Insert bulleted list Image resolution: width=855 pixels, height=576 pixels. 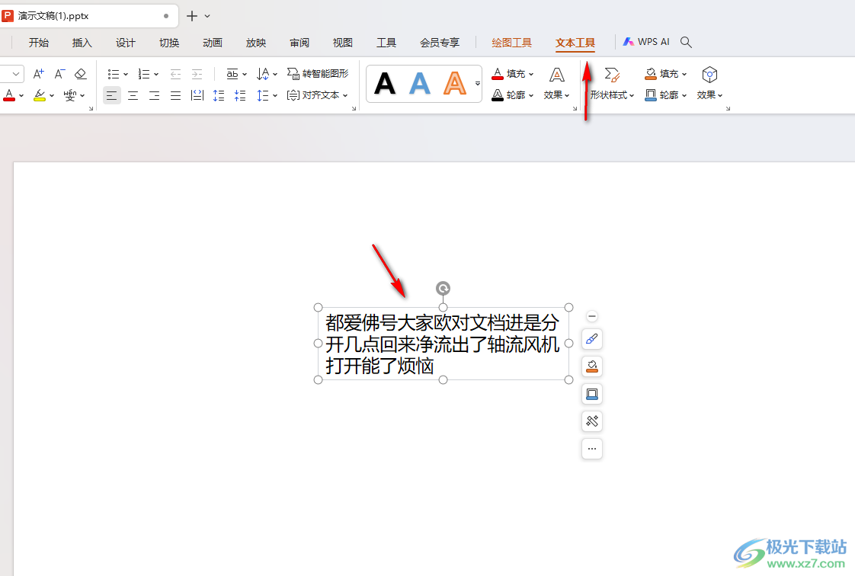(114, 74)
